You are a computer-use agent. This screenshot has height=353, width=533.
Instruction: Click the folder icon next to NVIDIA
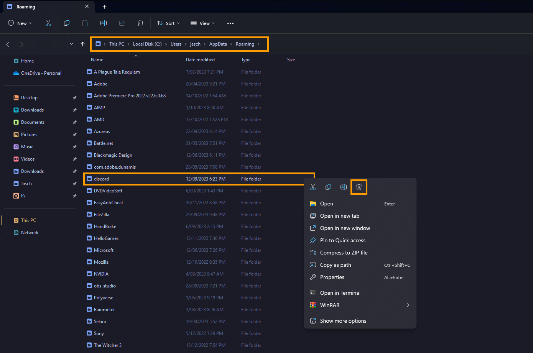click(89, 274)
